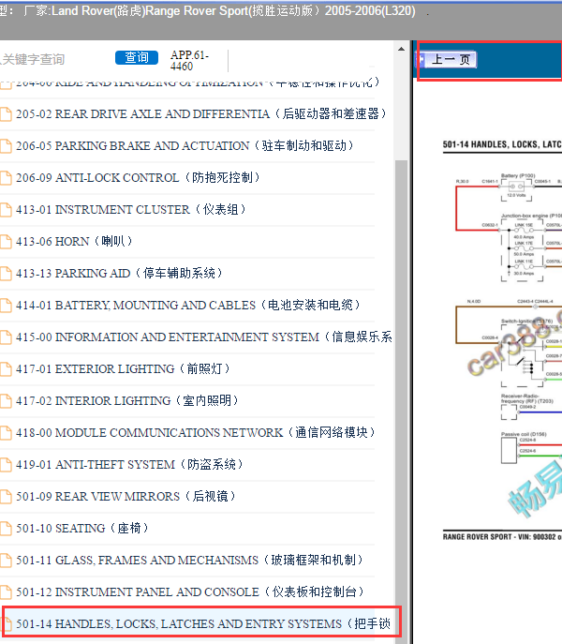
Task: Open 415-00 INFORMATION AND ENTERTAINMENT SYSTEM
Action: [204, 337]
